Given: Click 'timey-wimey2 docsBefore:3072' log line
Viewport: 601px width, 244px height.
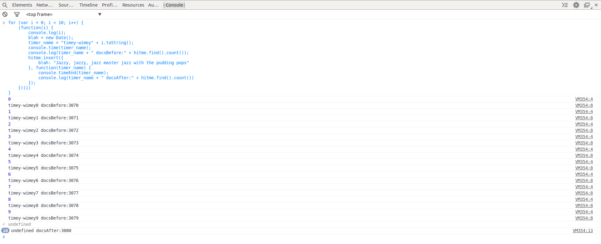Looking at the screenshot, I should click(x=43, y=131).
